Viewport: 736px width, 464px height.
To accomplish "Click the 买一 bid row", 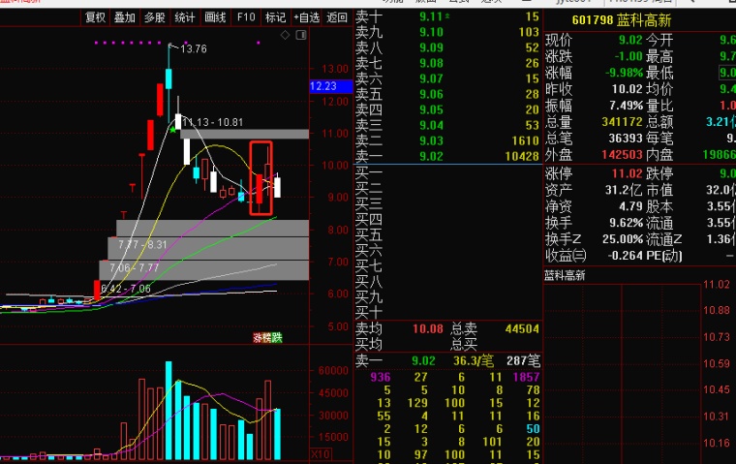I will tap(447, 172).
